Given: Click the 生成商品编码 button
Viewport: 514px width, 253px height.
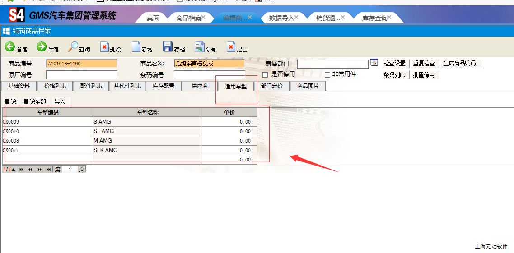Looking at the screenshot, I should tap(459, 64).
